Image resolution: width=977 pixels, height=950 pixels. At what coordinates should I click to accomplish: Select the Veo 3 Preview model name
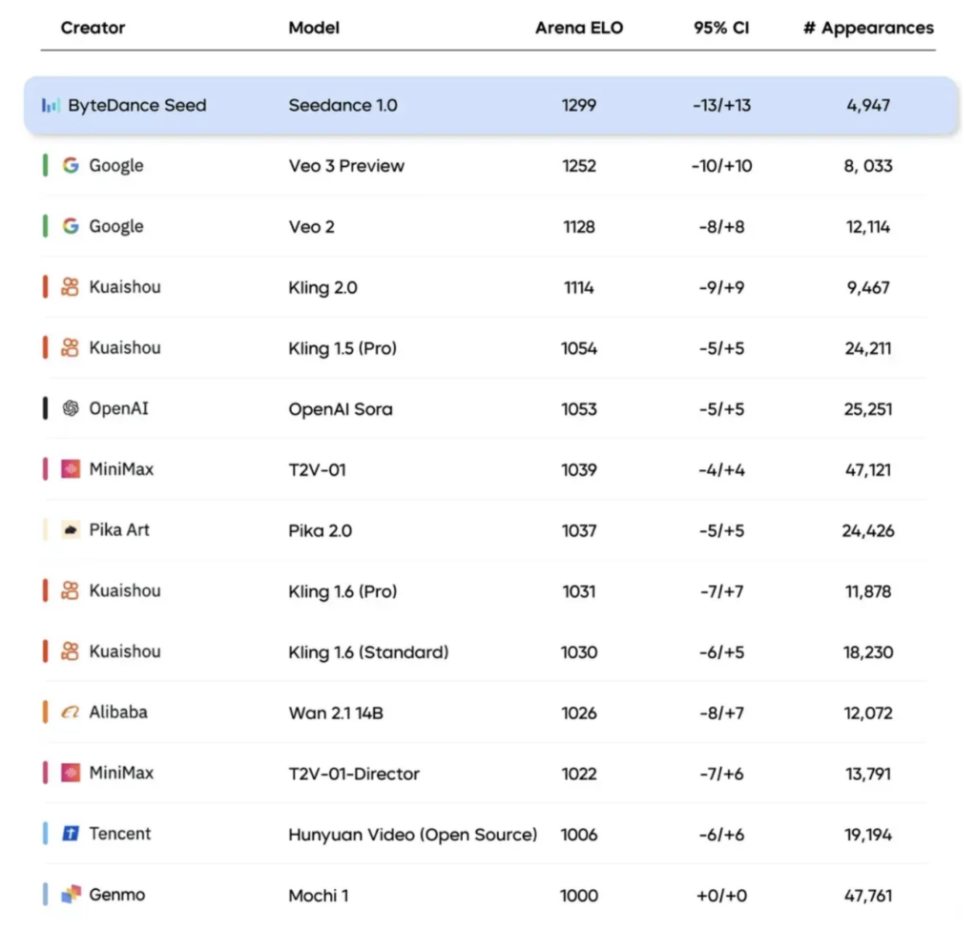tap(346, 166)
